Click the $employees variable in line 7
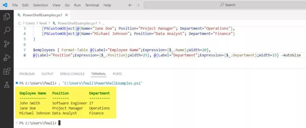The image size is (306, 128). [x=44, y=50]
